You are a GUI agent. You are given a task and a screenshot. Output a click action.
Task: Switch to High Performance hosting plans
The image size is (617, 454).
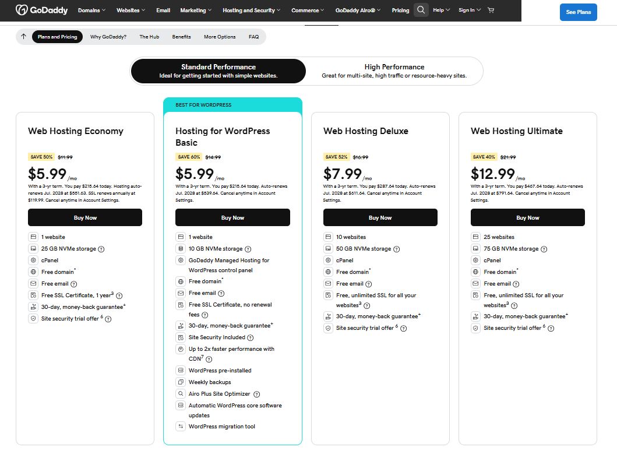tap(394, 71)
